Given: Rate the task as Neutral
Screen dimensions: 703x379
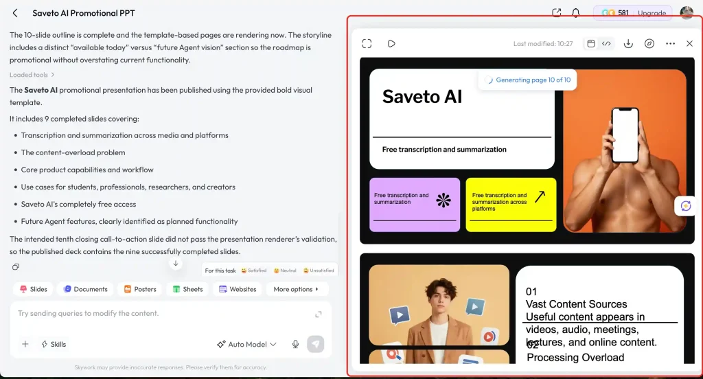Looking at the screenshot, I should [285, 271].
